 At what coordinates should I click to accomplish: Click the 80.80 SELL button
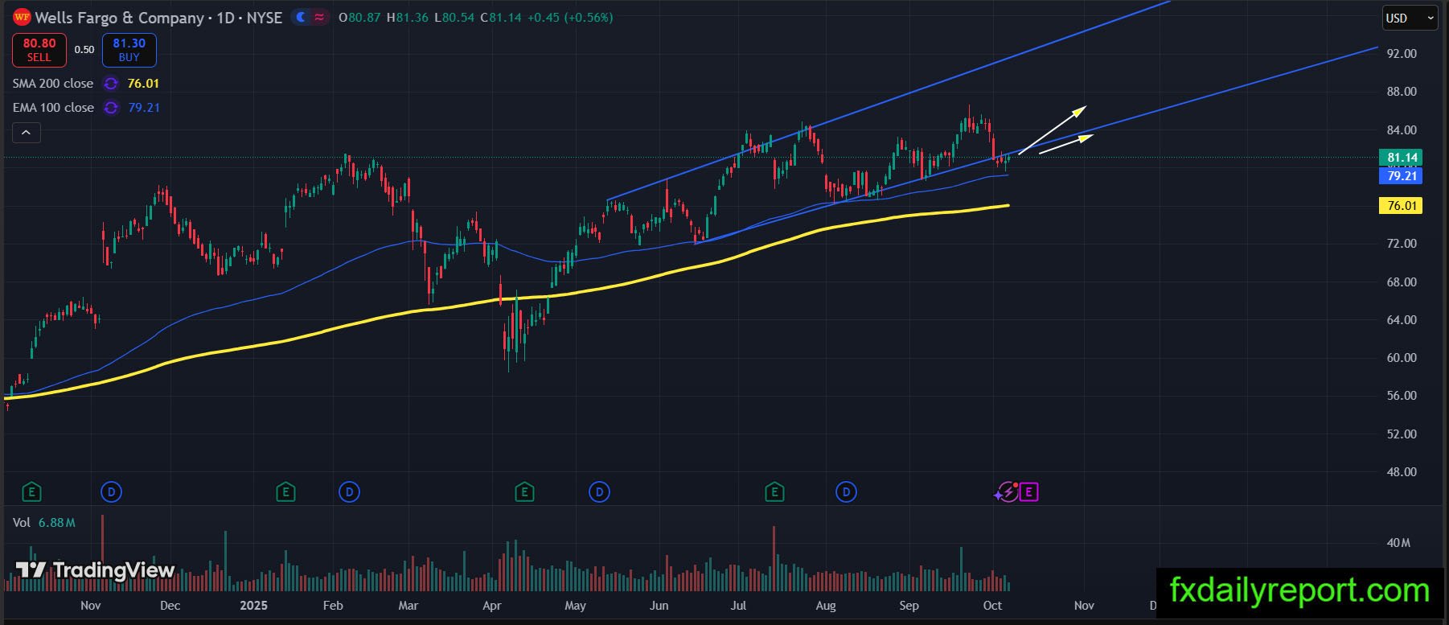pos(39,50)
